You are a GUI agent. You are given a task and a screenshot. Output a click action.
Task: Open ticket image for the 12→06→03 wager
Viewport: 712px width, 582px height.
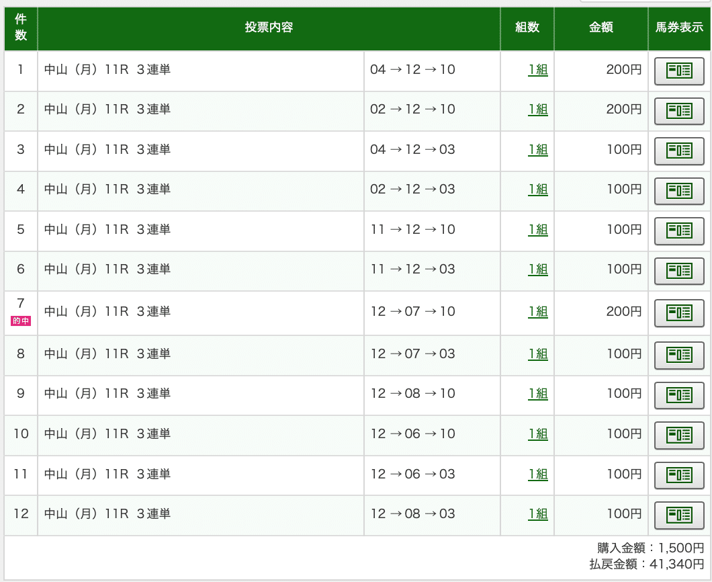[678, 475]
